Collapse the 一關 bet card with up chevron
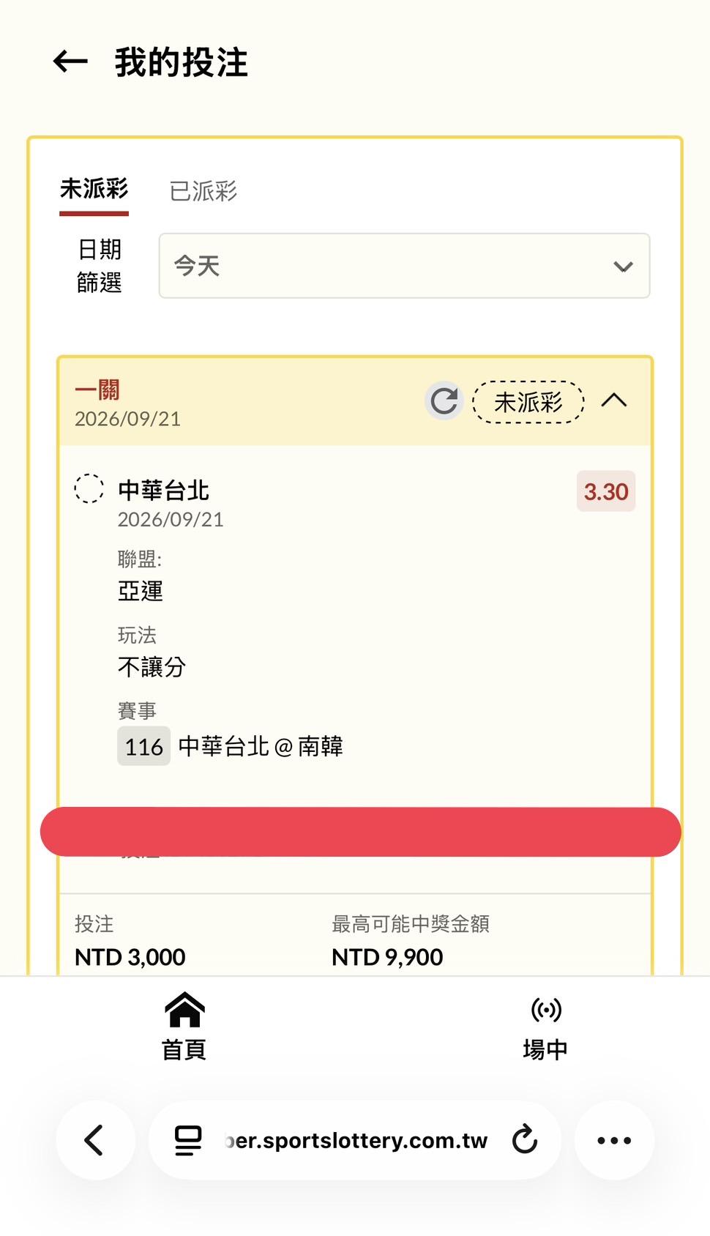This screenshot has height=1236, width=710. (x=614, y=401)
